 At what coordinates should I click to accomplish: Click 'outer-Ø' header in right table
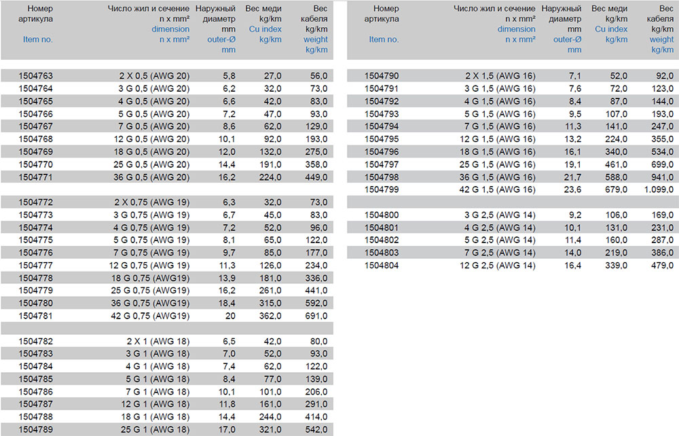[x=567, y=39]
